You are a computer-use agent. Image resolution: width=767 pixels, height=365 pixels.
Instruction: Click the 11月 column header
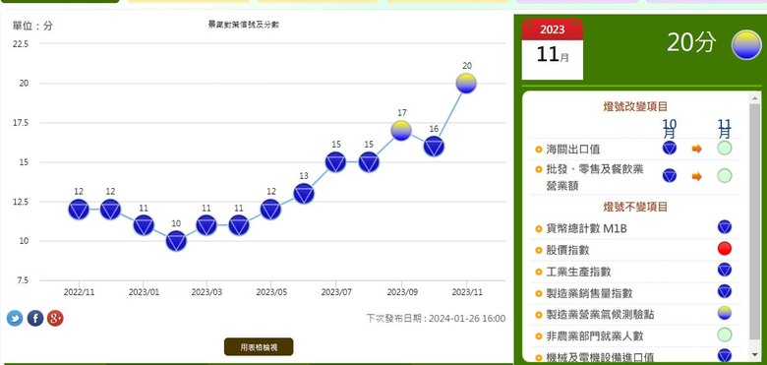point(725,129)
